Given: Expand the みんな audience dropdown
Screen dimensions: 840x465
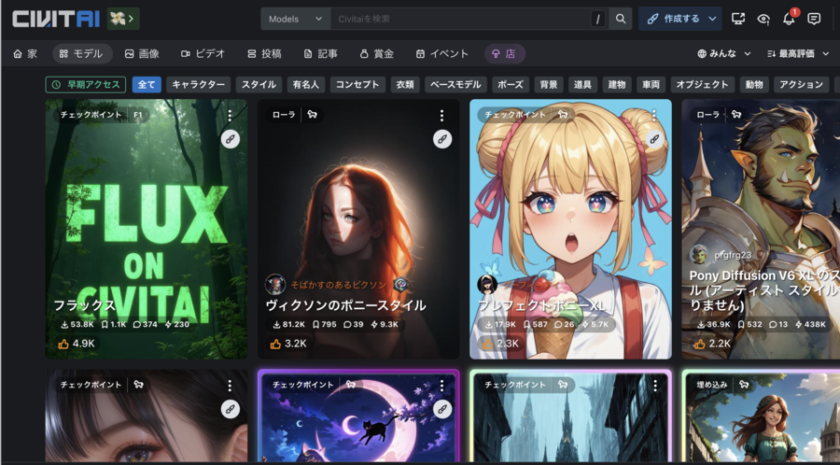Looking at the screenshot, I should pos(724,53).
